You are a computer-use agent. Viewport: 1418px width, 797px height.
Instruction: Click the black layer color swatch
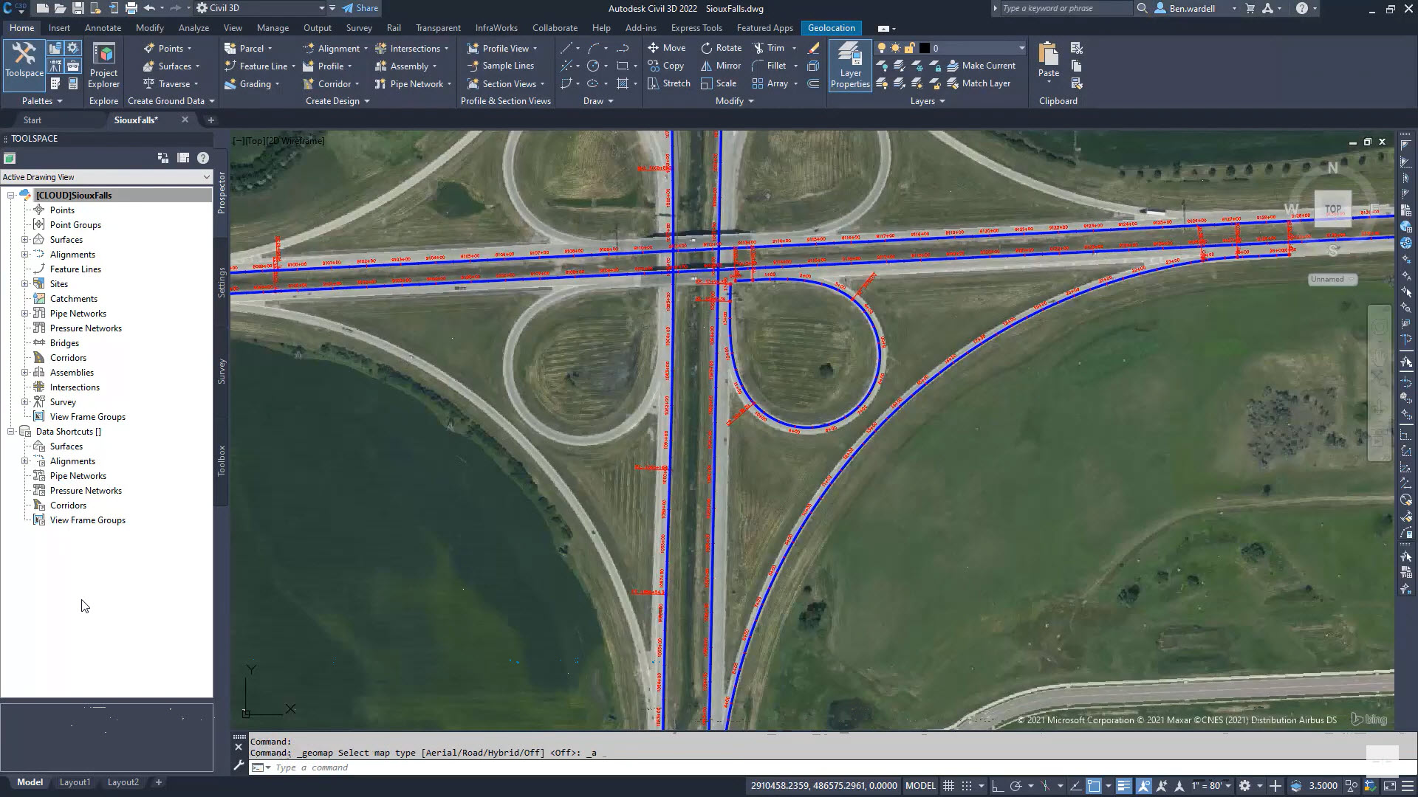[x=925, y=48]
